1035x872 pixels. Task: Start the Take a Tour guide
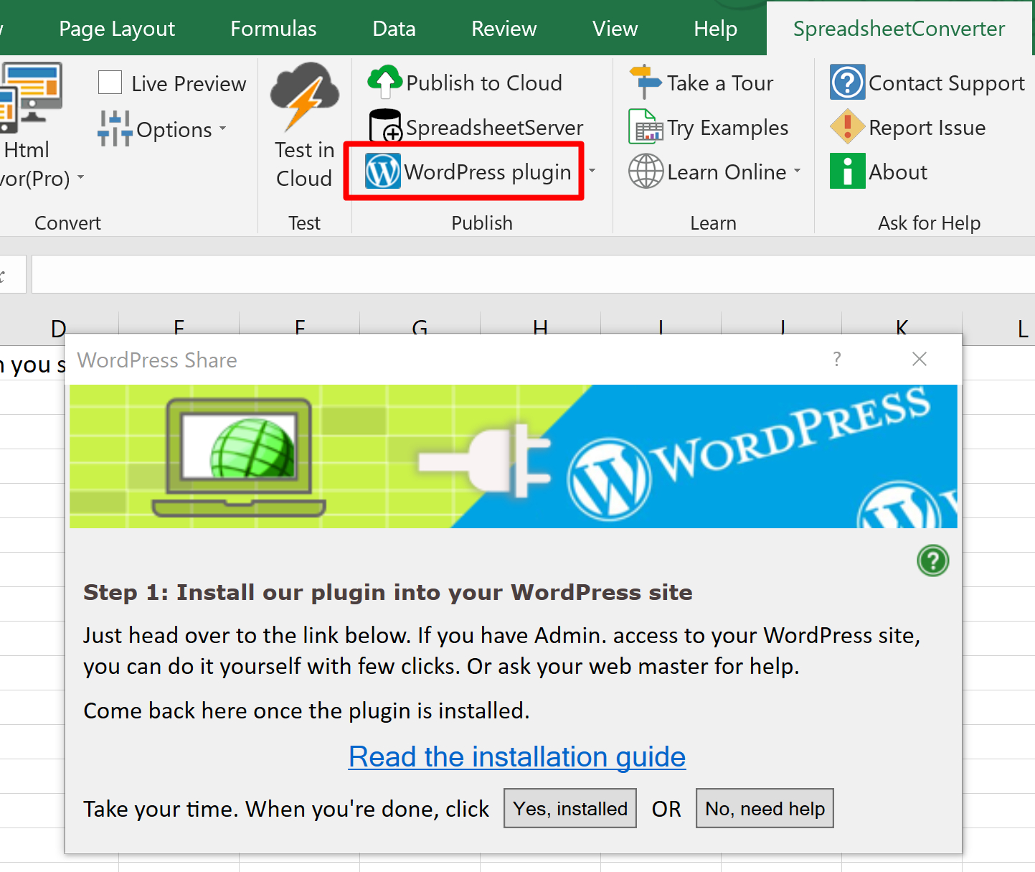pos(644,82)
